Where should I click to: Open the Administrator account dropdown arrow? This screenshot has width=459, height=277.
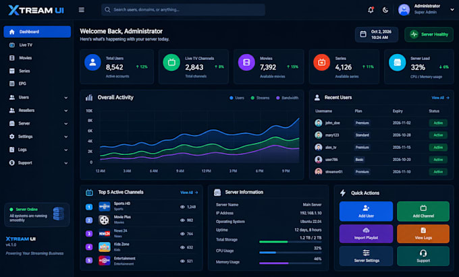[452, 9]
